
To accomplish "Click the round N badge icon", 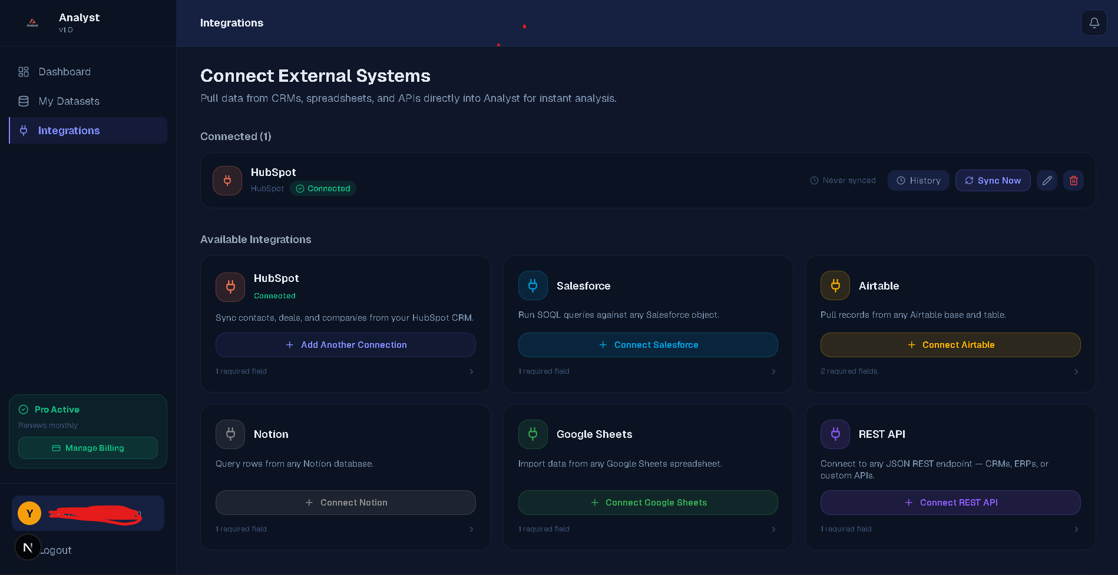I will tap(28, 547).
